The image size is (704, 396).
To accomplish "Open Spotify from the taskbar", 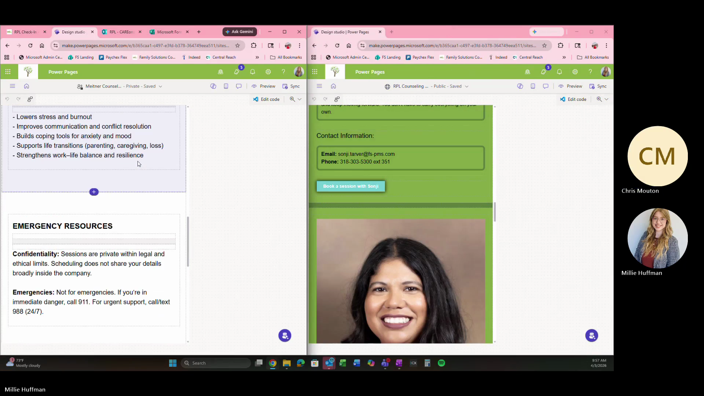I will 441,363.
